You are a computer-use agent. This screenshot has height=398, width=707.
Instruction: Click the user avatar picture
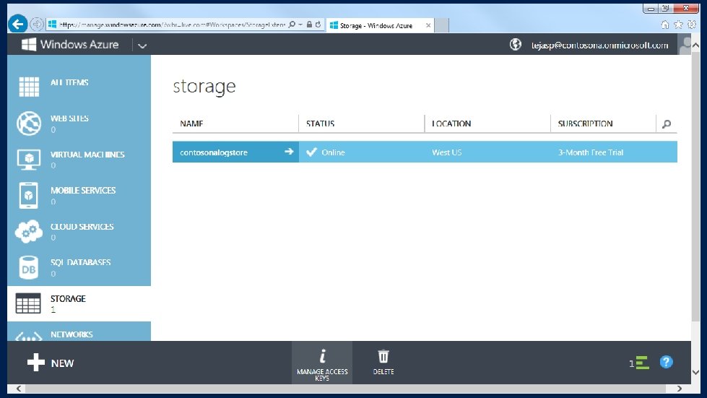685,44
